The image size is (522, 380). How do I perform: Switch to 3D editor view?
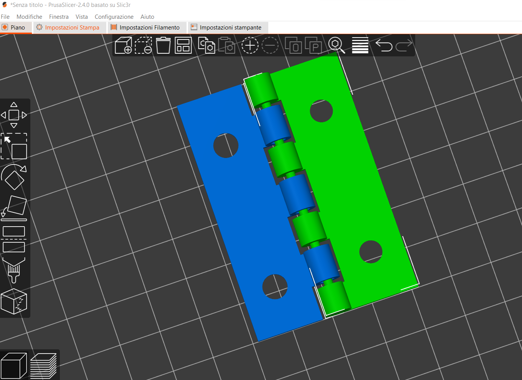[14, 365]
